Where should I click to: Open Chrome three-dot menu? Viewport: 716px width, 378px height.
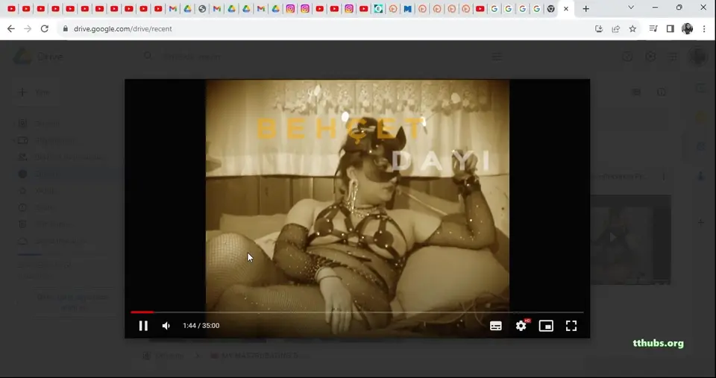click(704, 29)
